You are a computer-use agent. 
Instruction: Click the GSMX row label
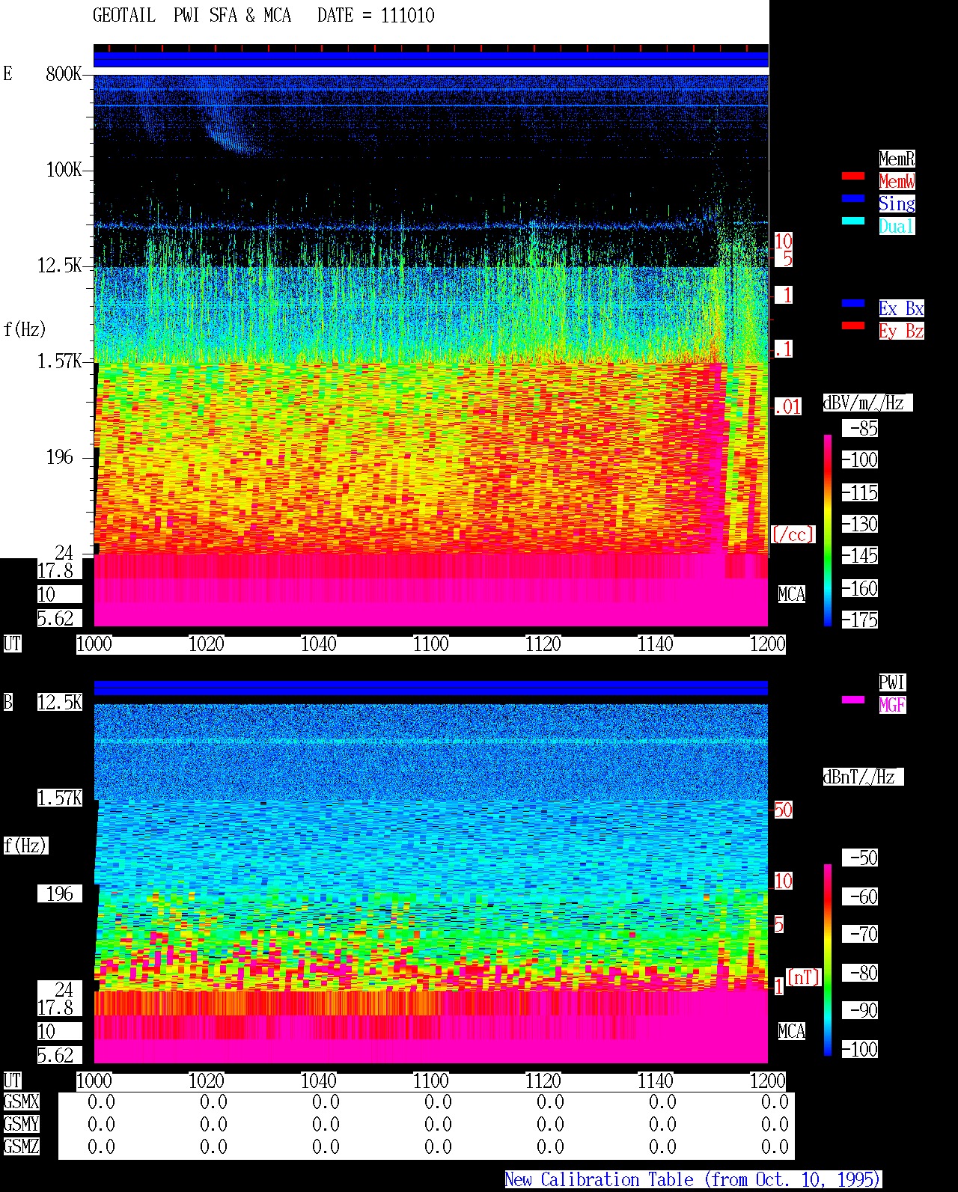pos(21,1102)
